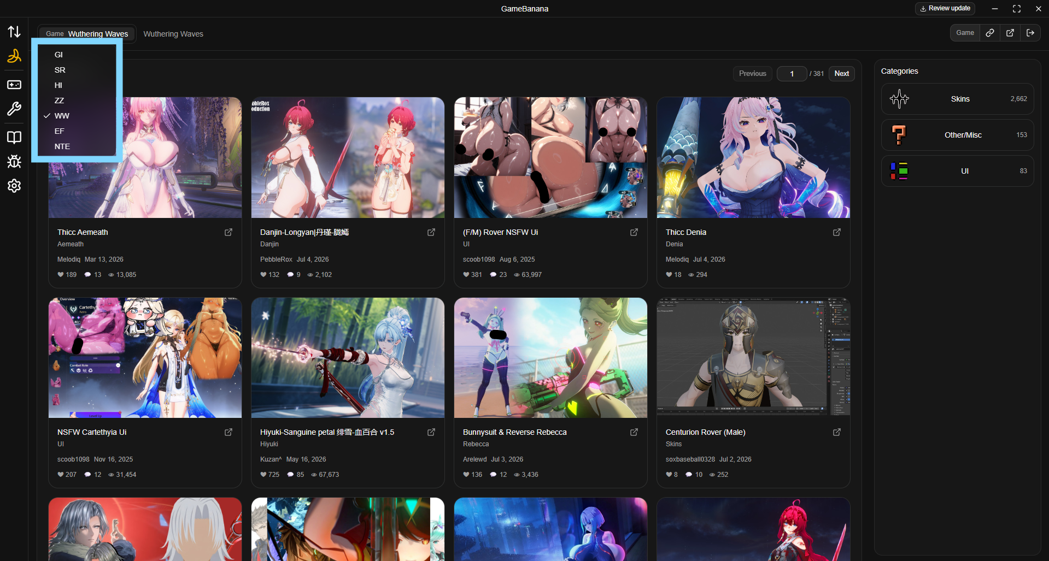
Task: Open the game controller icon in sidebar
Action: (14, 85)
